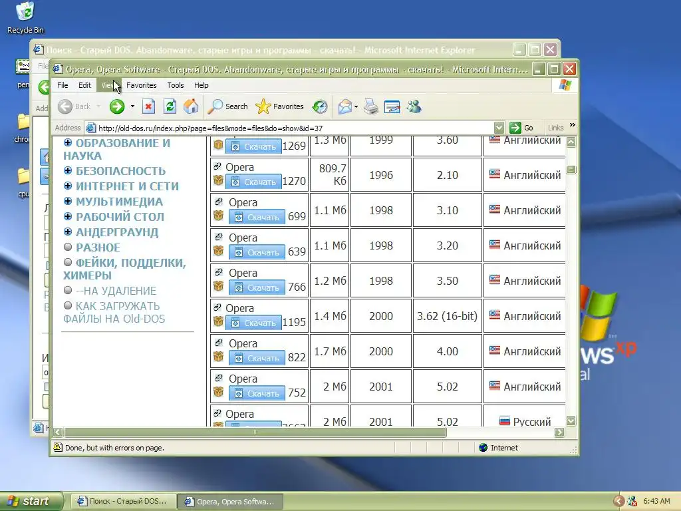Click the address bar URL field
Viewport: 681px width, 511px height.
(x=289, y=128)
